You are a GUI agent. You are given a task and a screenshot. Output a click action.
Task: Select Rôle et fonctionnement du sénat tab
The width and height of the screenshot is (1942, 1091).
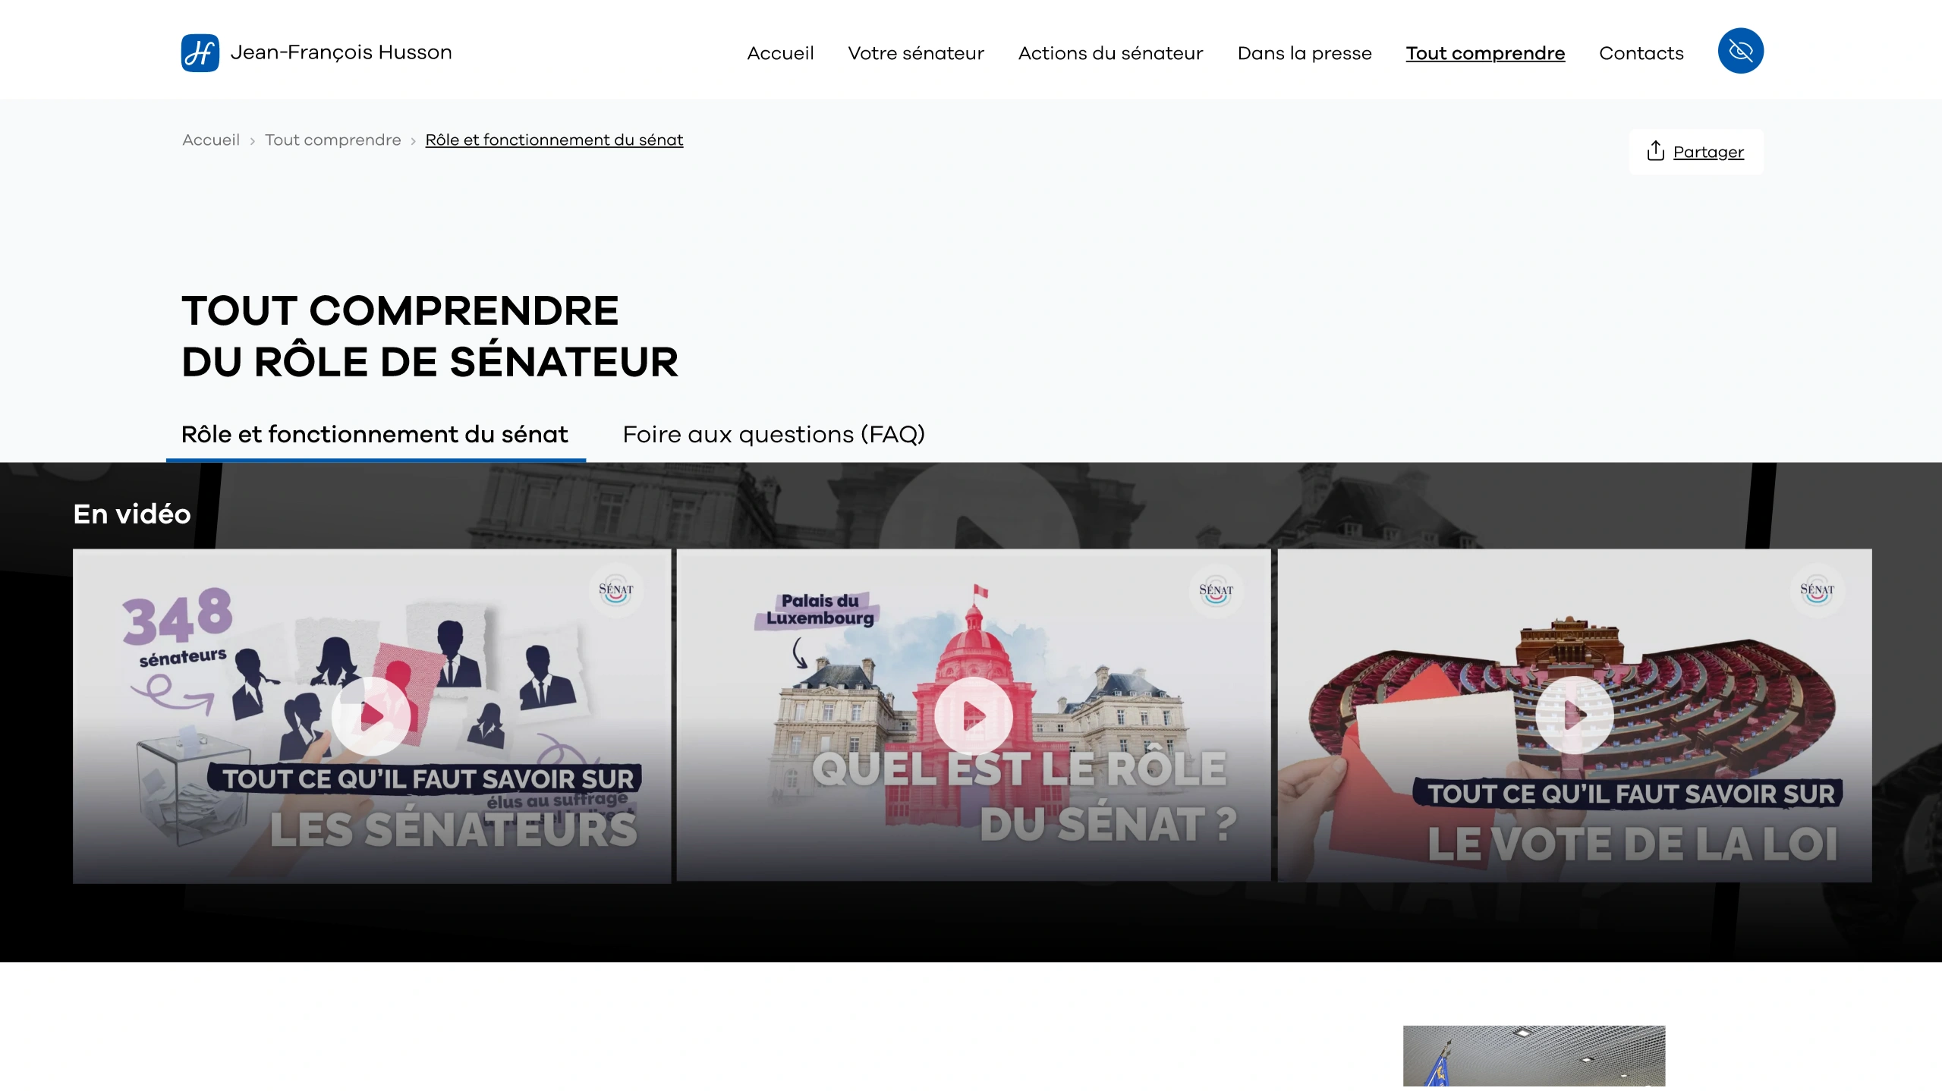pos(375,435)
